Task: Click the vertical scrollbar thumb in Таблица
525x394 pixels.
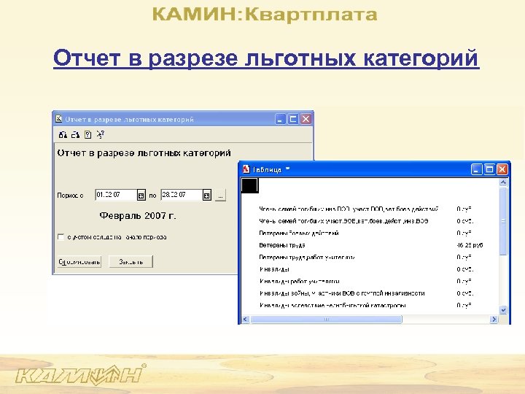Action: 503,221
